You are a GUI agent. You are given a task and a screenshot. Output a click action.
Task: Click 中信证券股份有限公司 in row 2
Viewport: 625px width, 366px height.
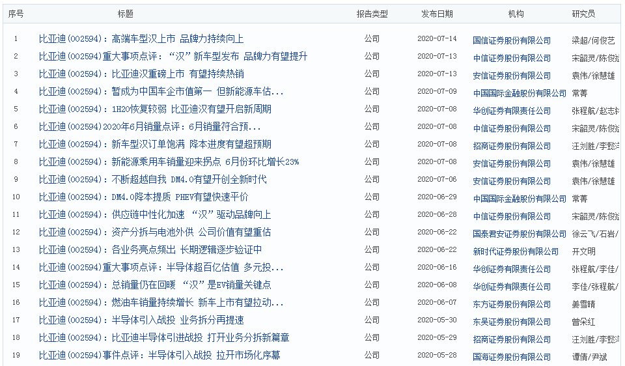(x=512, y=58)
